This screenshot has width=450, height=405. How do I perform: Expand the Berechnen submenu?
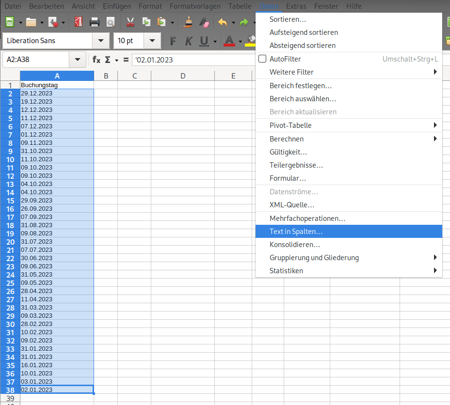click(349, 139)
